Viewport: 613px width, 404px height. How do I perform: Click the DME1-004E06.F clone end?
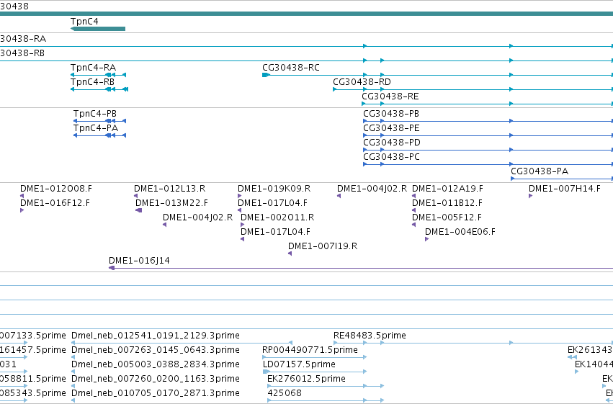click(426, 239)
